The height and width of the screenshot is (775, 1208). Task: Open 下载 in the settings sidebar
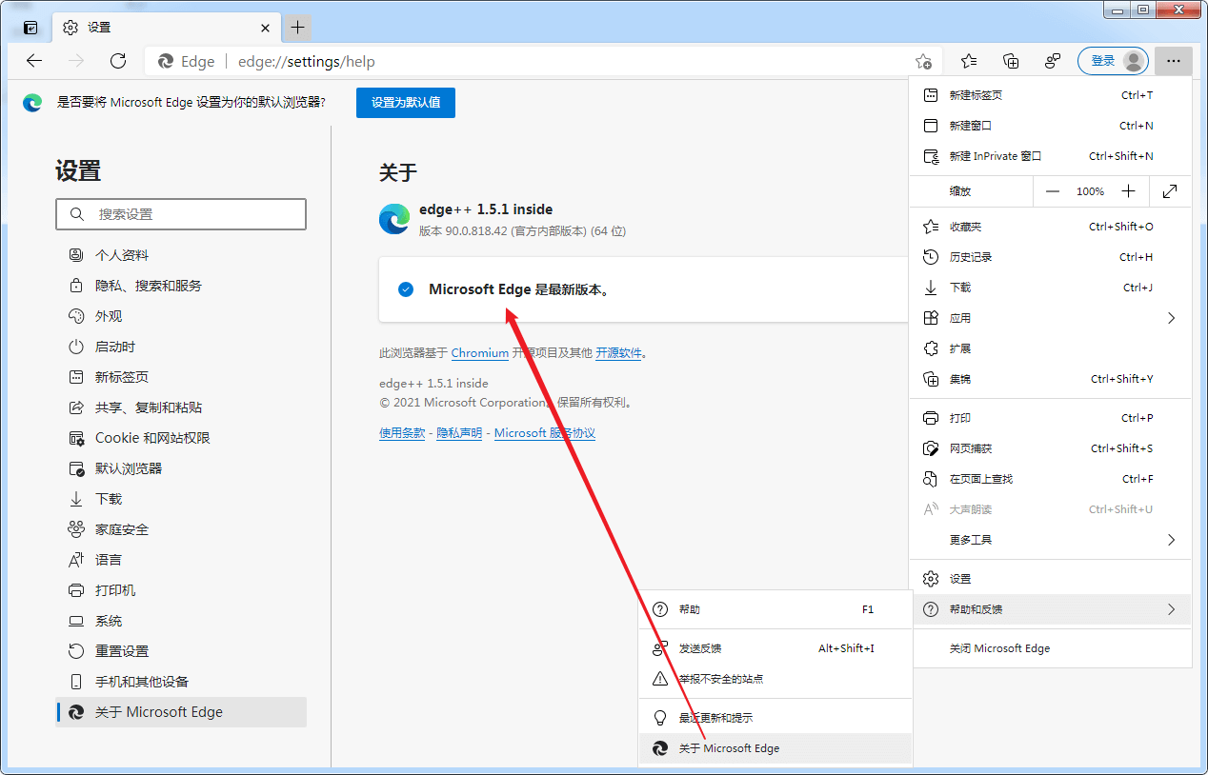pyautogui.click(x=181, y=499)
